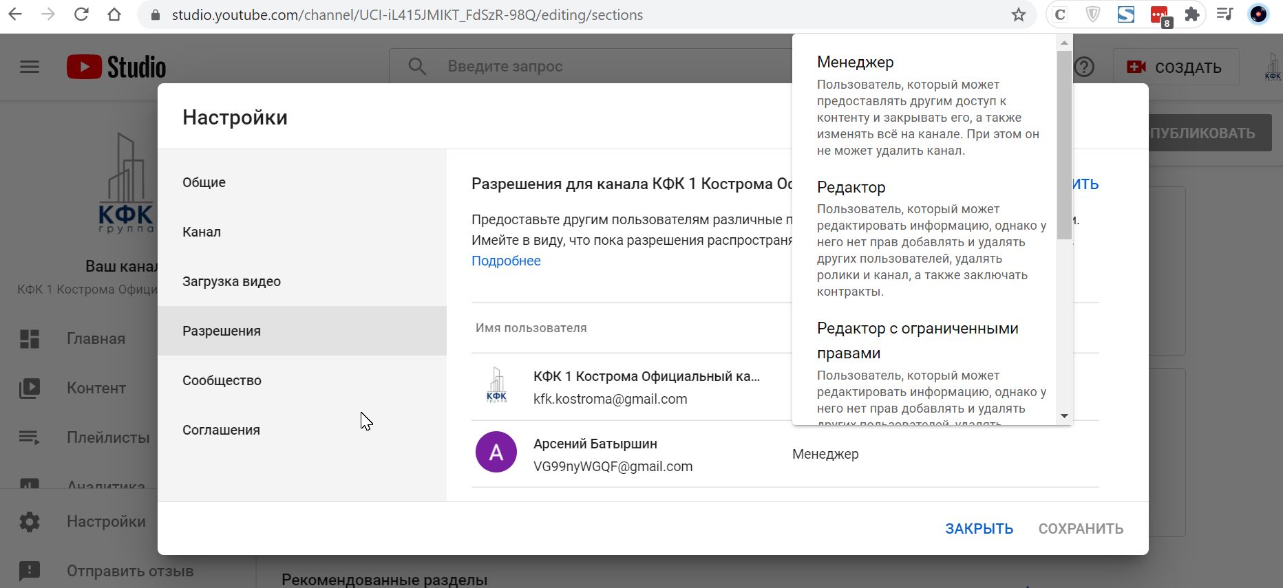
Task: Click the Settings gear icon in the sidebar
Action: (x=30, y=521)
